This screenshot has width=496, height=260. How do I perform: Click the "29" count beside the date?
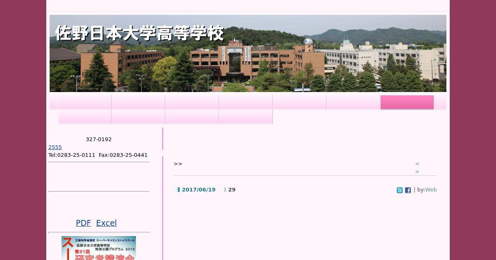click(x=232, y=190)
